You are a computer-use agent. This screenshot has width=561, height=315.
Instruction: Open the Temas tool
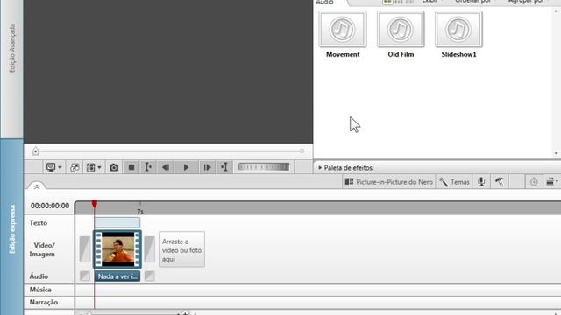coord(454,182)
